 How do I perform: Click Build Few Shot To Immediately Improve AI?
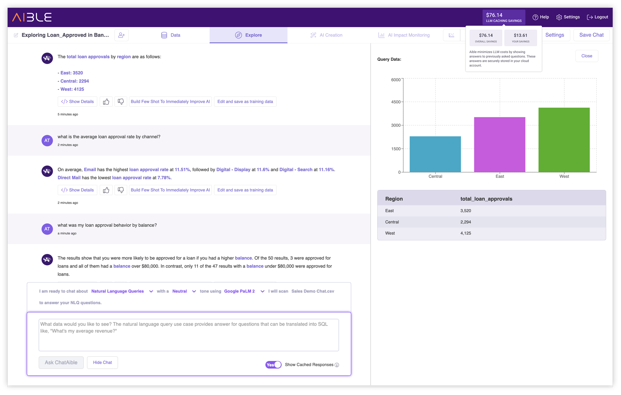coord(170,102)
